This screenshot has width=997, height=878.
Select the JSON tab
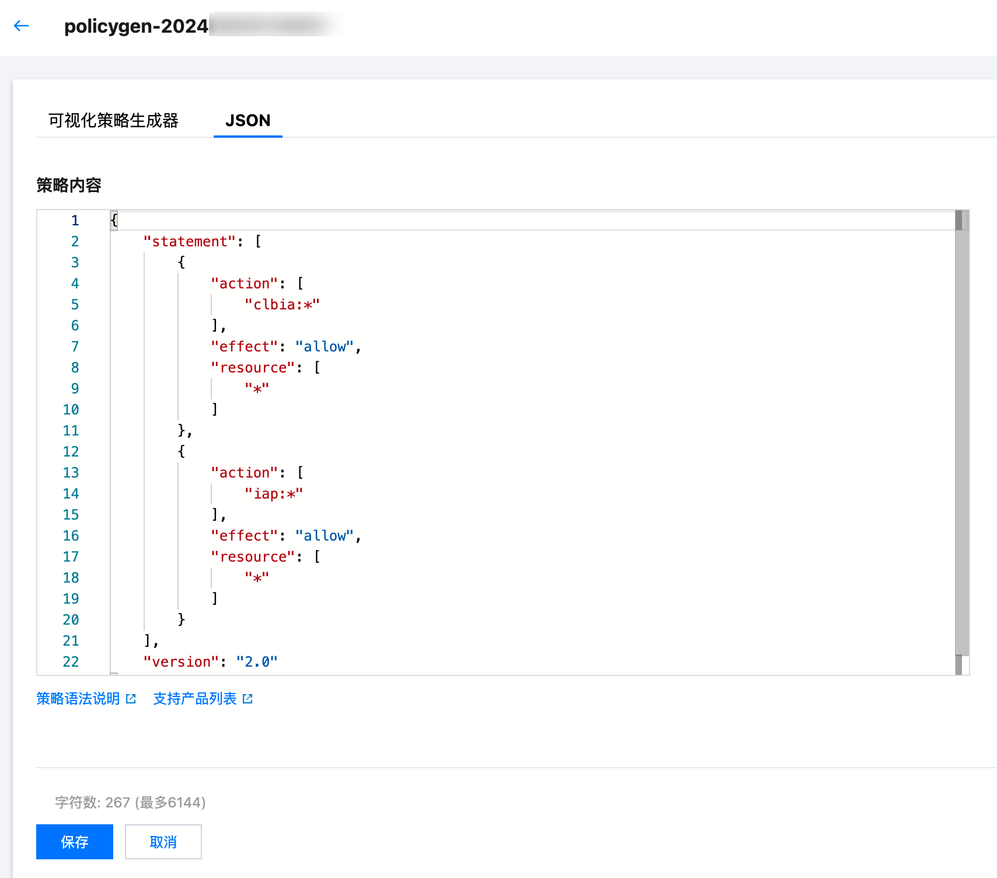coord(247,120)
